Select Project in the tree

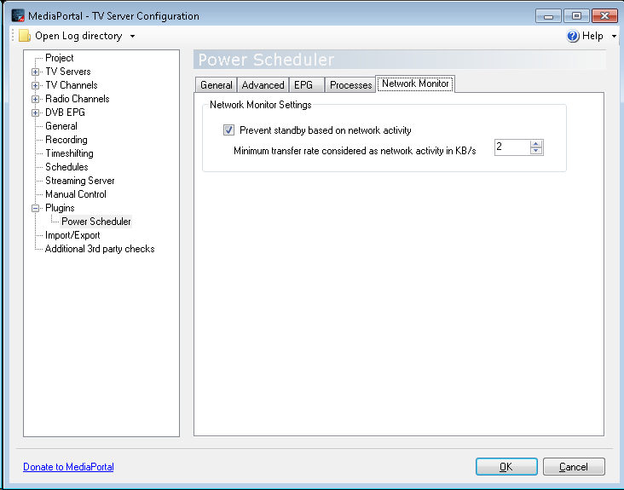pos(60,58)
